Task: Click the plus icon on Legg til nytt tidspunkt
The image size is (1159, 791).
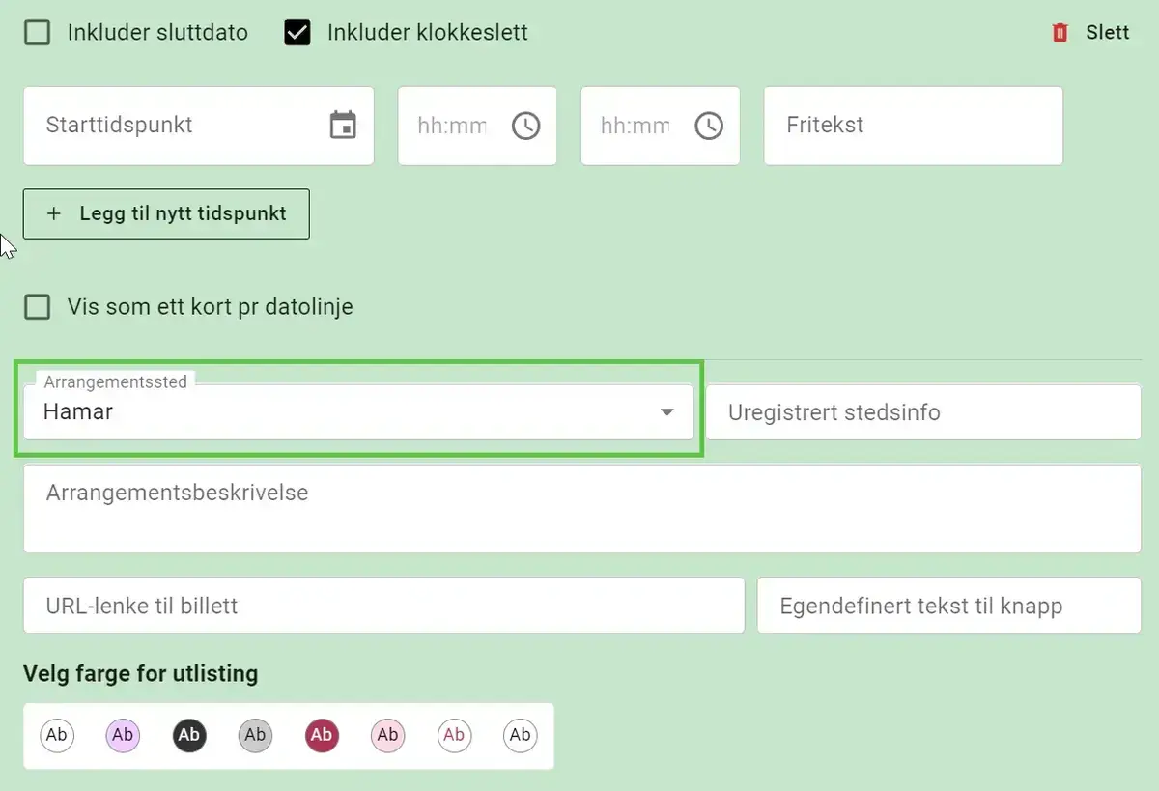Action: 54,213
